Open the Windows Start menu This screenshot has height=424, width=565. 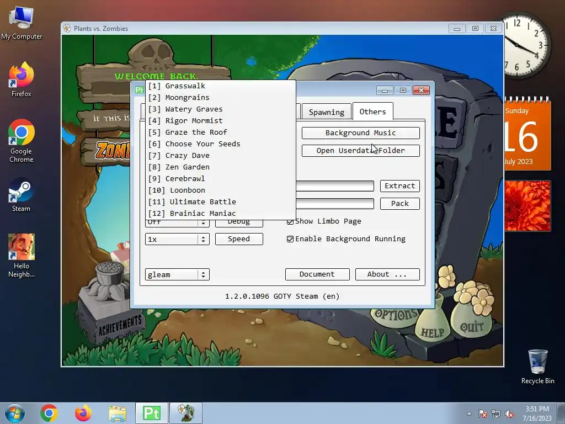pos(15,413)
